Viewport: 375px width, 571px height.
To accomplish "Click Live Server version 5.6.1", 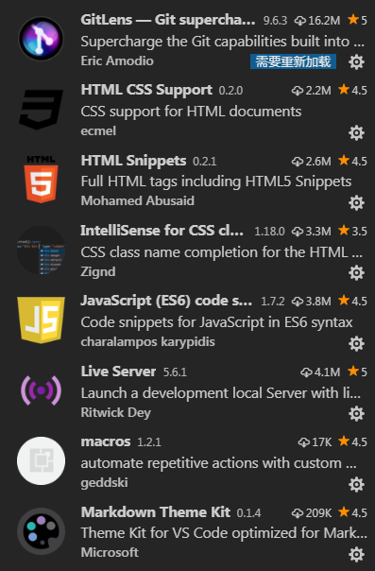I will click(175, 372).
